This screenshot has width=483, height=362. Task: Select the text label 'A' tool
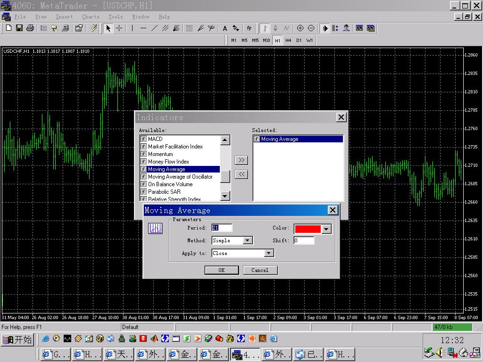coord(225,28)
